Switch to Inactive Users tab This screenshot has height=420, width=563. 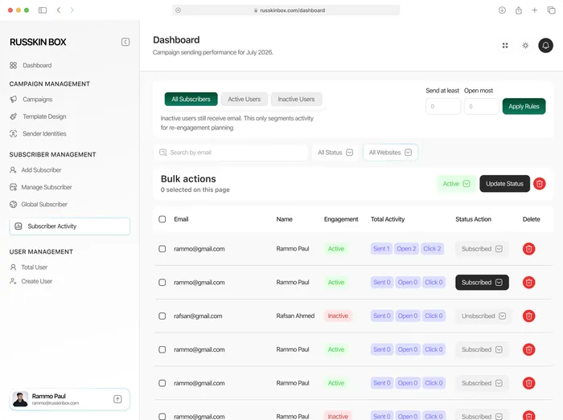click(296, 100)
